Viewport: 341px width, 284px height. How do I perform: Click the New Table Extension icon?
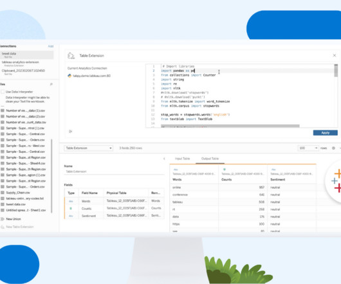3,227
